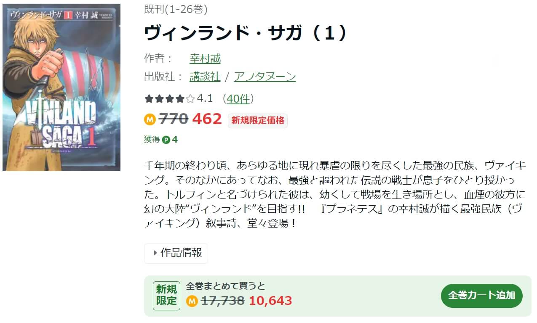Click the author link 幸村誠
The height and width of the screenshot is (323, 537).
(205, 58)
